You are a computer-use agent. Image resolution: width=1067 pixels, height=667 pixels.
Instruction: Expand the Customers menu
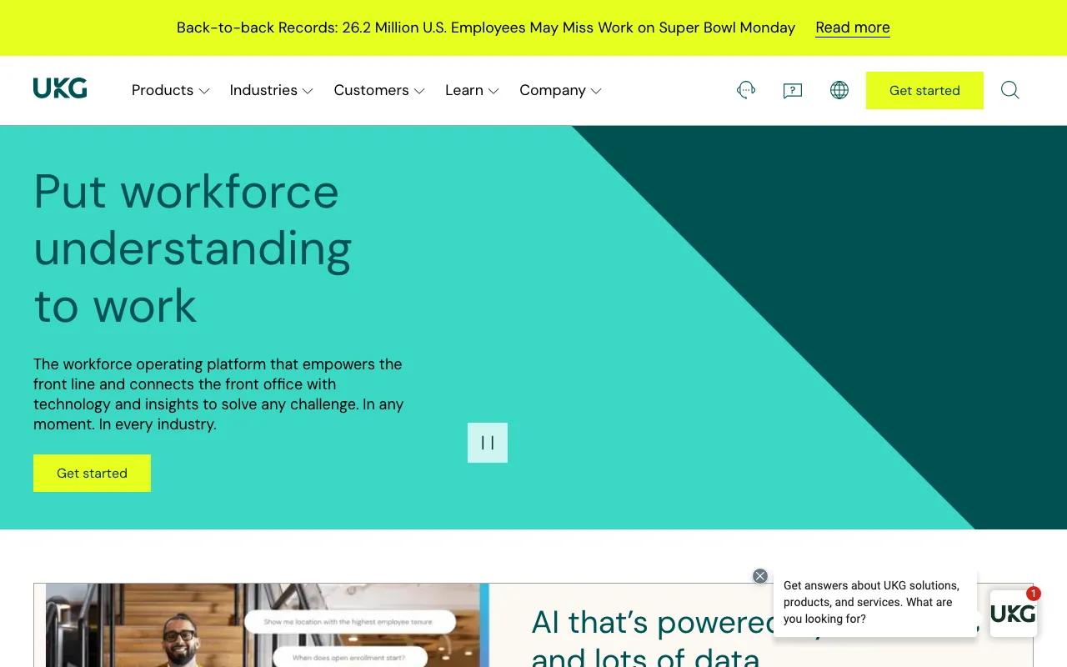coord(379,90)
